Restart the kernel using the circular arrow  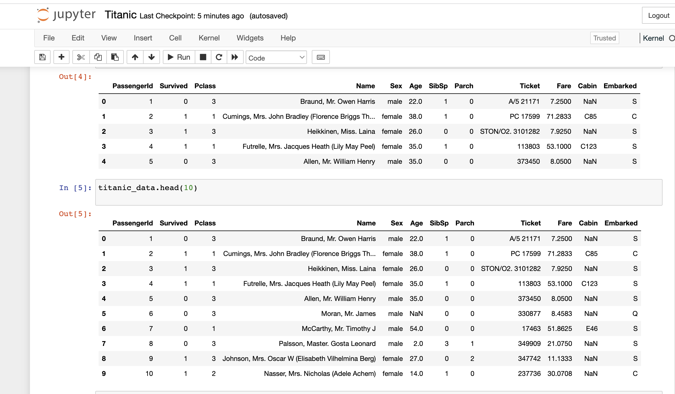tap(219, 57)
